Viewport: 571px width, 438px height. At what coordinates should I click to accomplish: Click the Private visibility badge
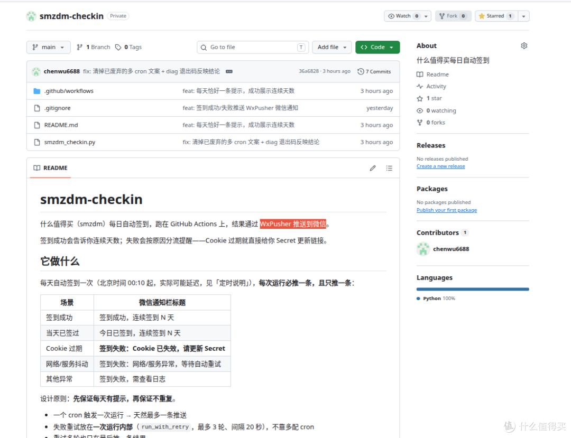click(118, 16)
